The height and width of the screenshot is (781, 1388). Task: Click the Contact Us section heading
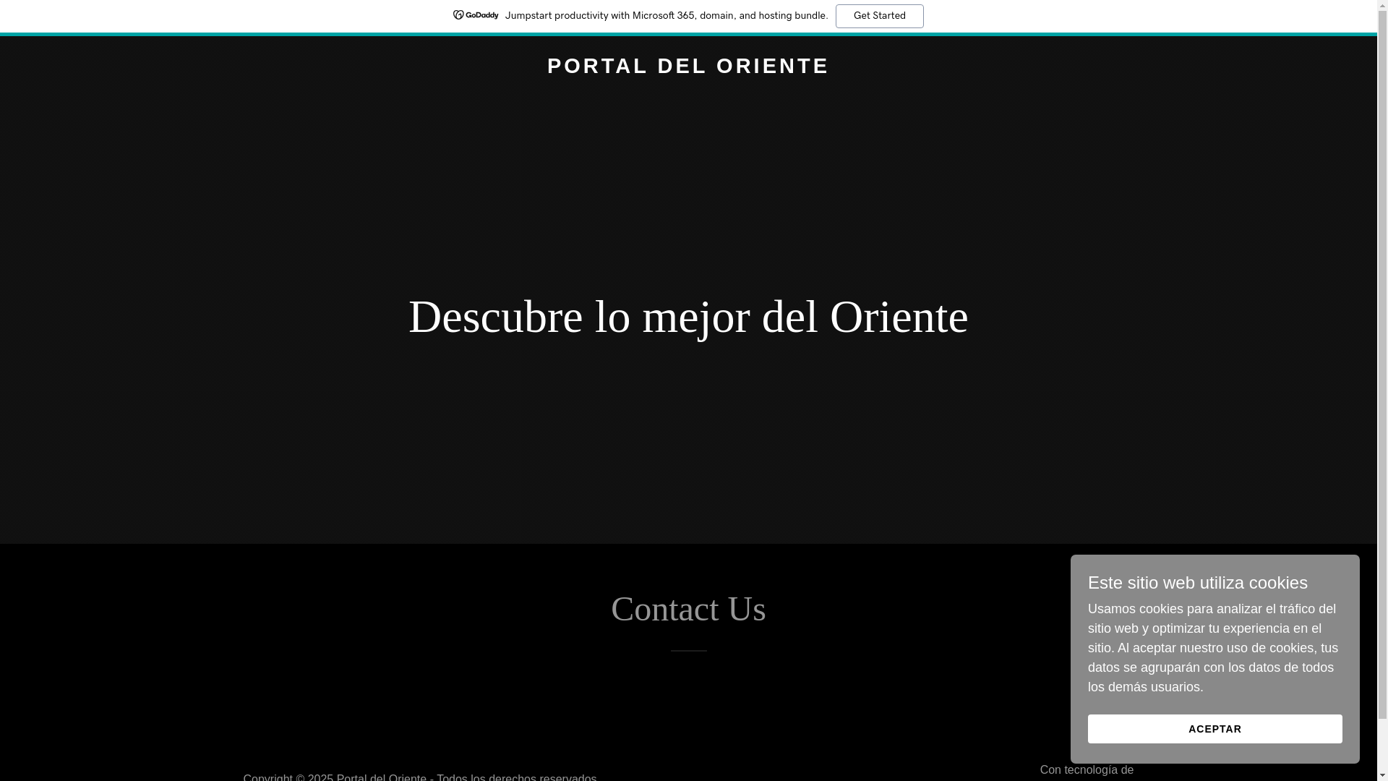click(687, 609)
